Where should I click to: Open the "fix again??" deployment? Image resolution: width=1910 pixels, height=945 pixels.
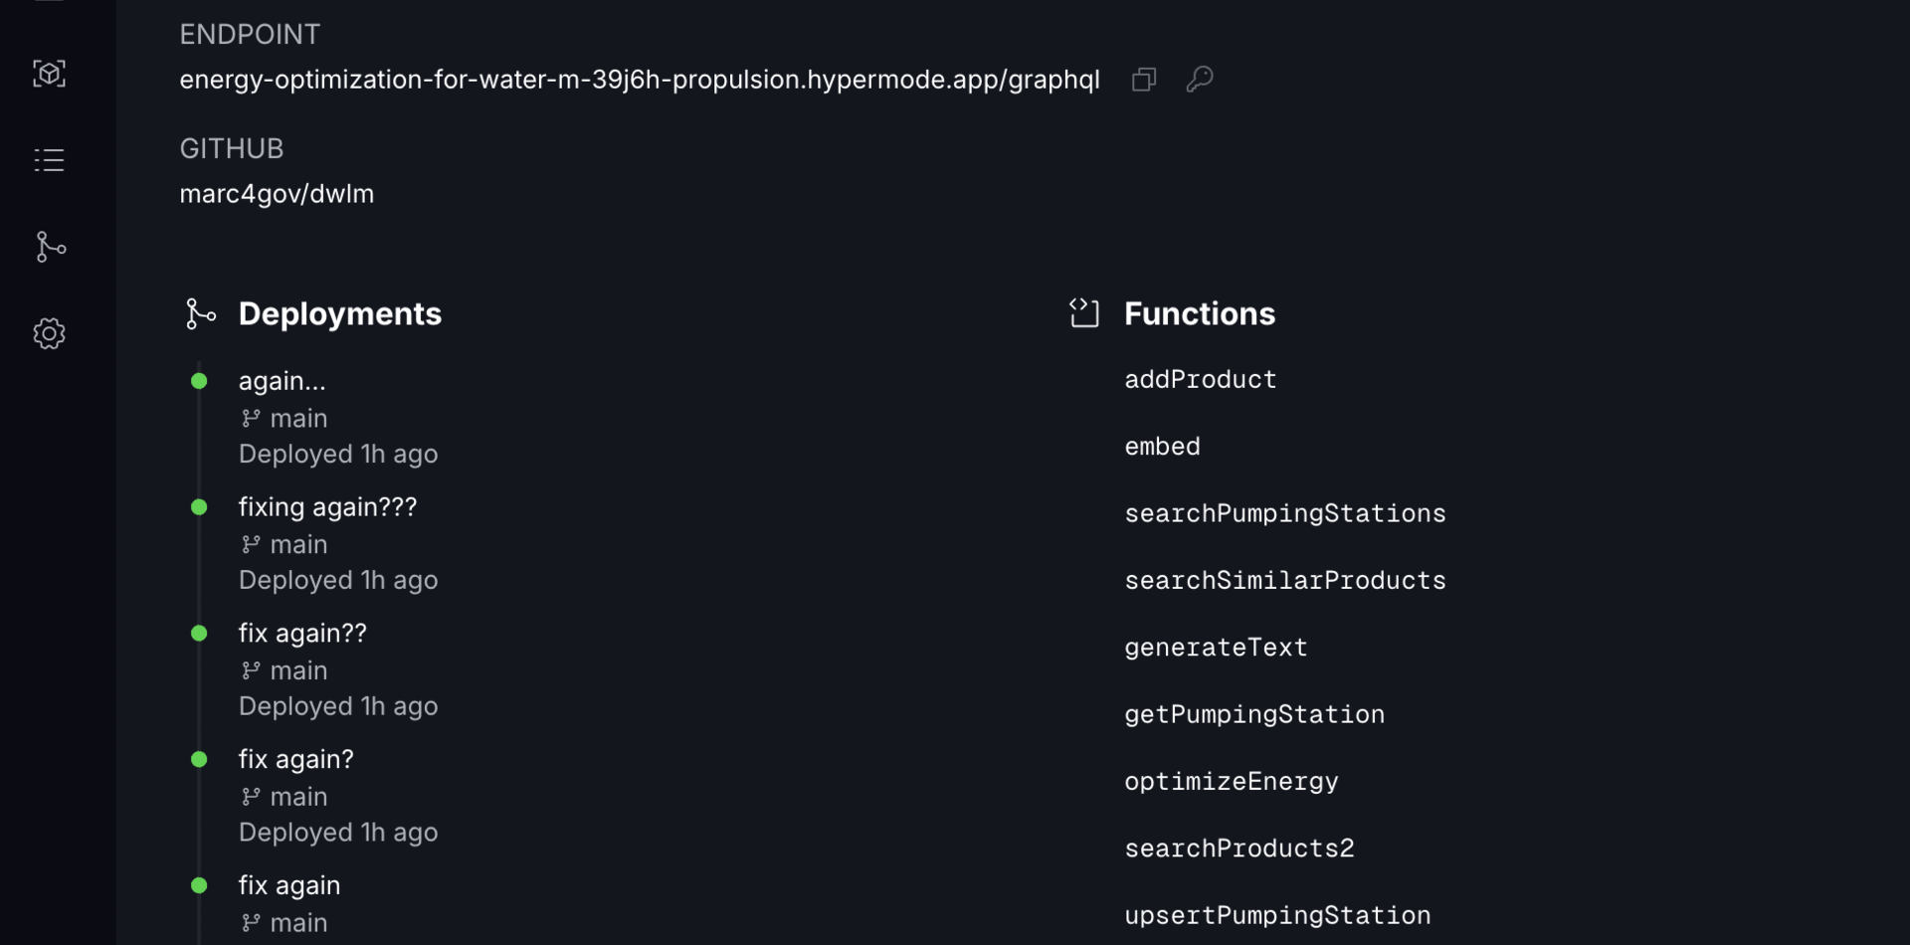pos(302,634)
